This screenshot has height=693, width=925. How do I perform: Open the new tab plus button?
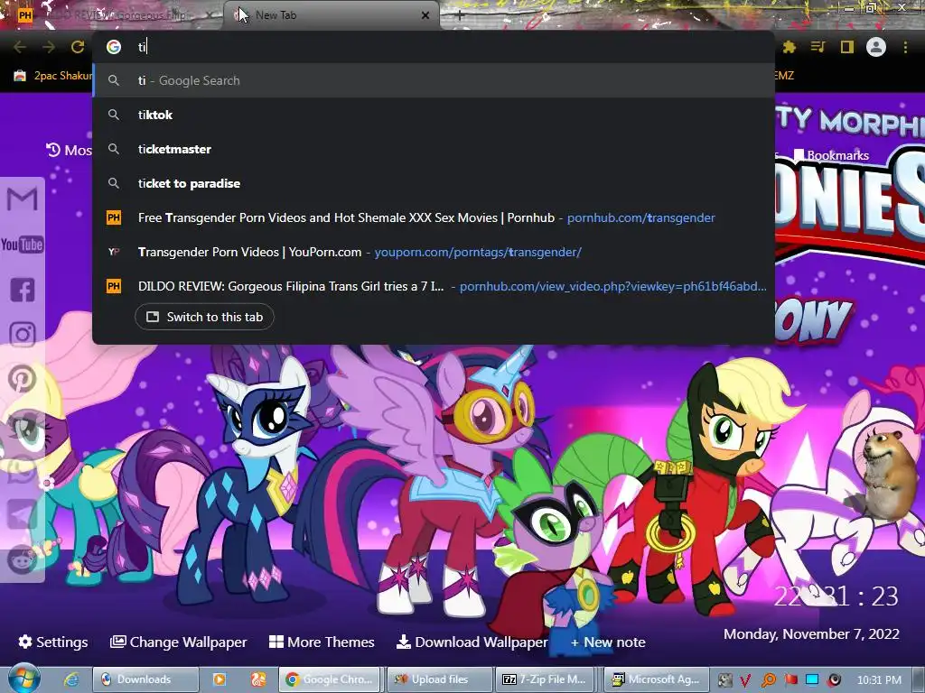coord(460,15)
